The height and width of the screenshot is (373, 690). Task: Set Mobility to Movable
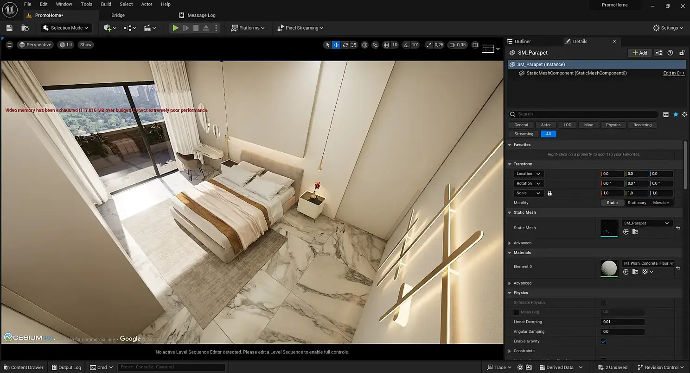click(661, 203)
